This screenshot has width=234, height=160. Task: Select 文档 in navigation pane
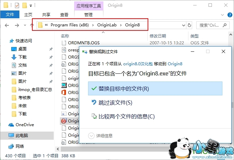[x=19, y=65]
